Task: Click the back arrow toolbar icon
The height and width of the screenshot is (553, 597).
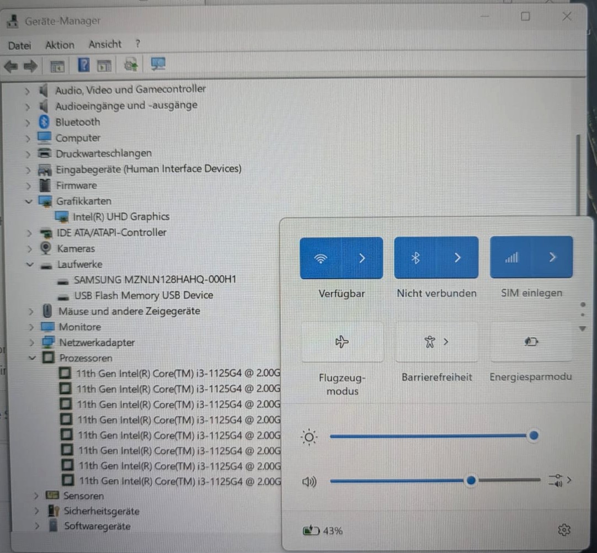Action: 11,66
